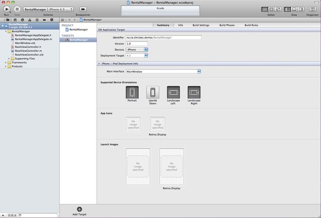Image resolution: width=321 pixels, height=218 pixels.
Task: Select the Standard editor icon
Action: (265, 9)
